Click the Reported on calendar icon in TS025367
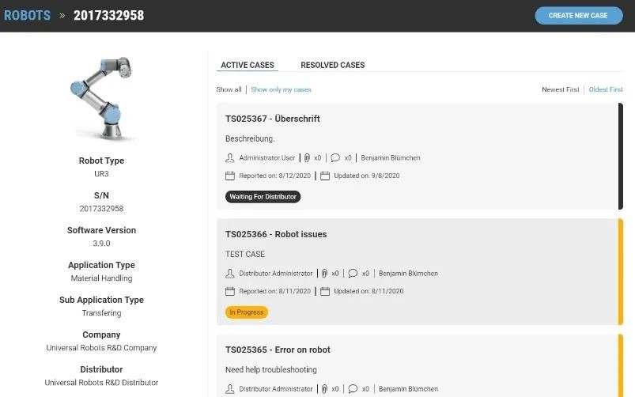The height and width of the screenshot is (397, 635). (x=230, y=176)
